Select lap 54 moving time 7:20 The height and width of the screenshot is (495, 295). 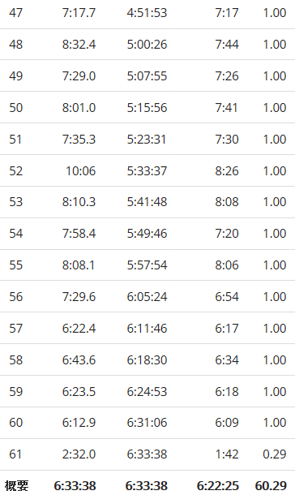(x=227, y=233)
